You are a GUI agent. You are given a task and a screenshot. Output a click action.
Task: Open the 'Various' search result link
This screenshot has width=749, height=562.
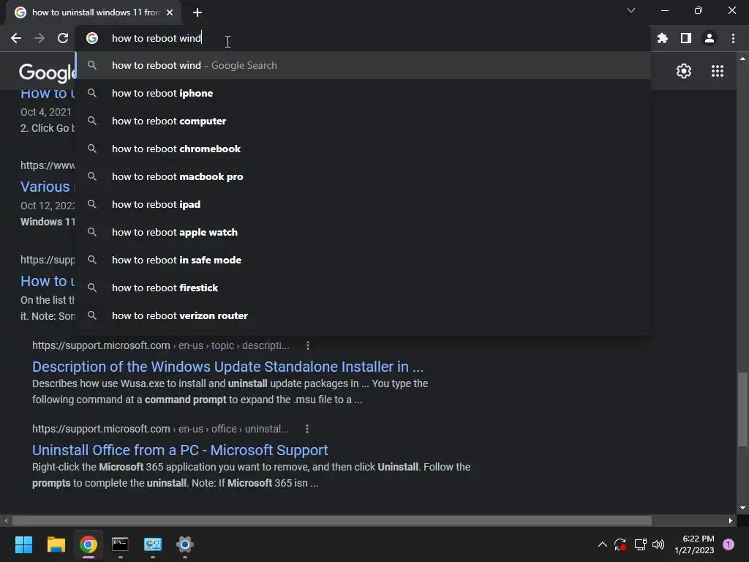pyautogui.click(x=45, y=187)
